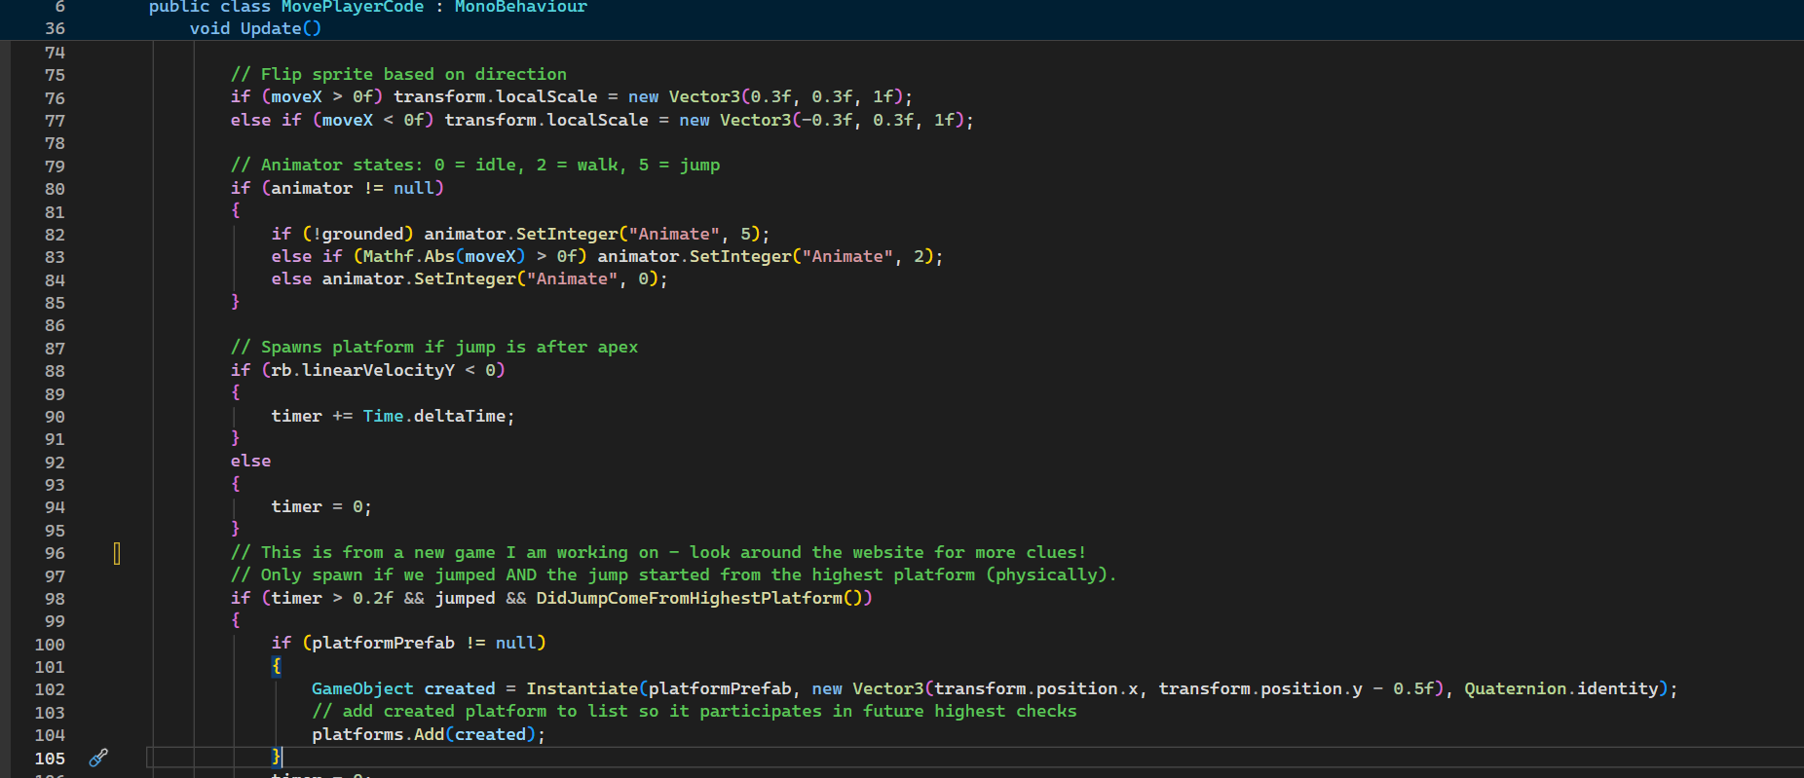Screen dimensions: 1804x778
Task: Click platforms.Add on line 104
Action: point(378,734)
